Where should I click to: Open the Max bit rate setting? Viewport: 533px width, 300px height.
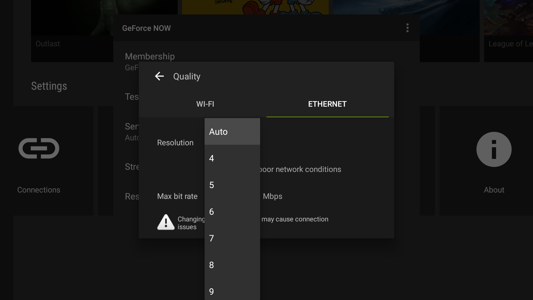click(x=177, y=196)
